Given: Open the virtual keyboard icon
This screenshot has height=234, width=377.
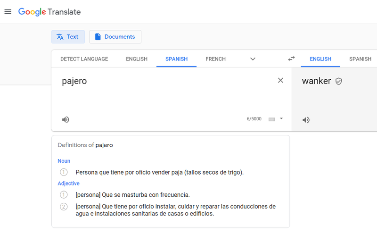Looking at the screenshot, I should [272, 119].
